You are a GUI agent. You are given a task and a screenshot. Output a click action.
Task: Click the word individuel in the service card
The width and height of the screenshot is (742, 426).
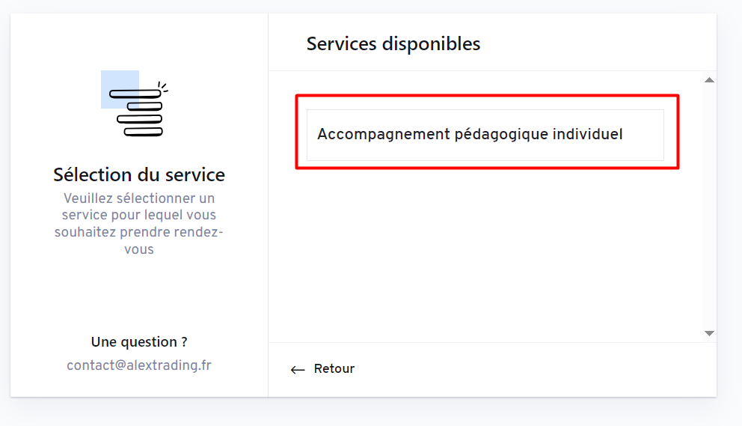click(587, 135)
